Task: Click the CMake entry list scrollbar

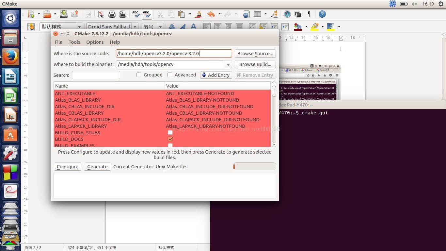Action: pos(274,114)
